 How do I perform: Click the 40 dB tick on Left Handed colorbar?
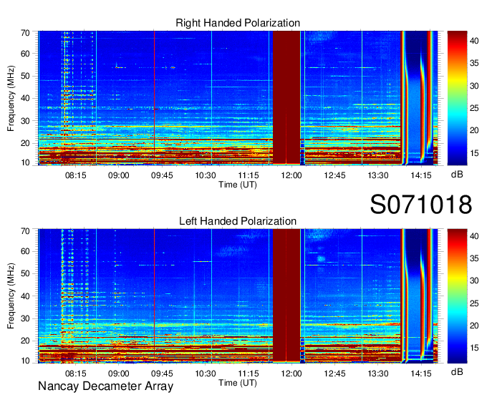tap(474, 236)
